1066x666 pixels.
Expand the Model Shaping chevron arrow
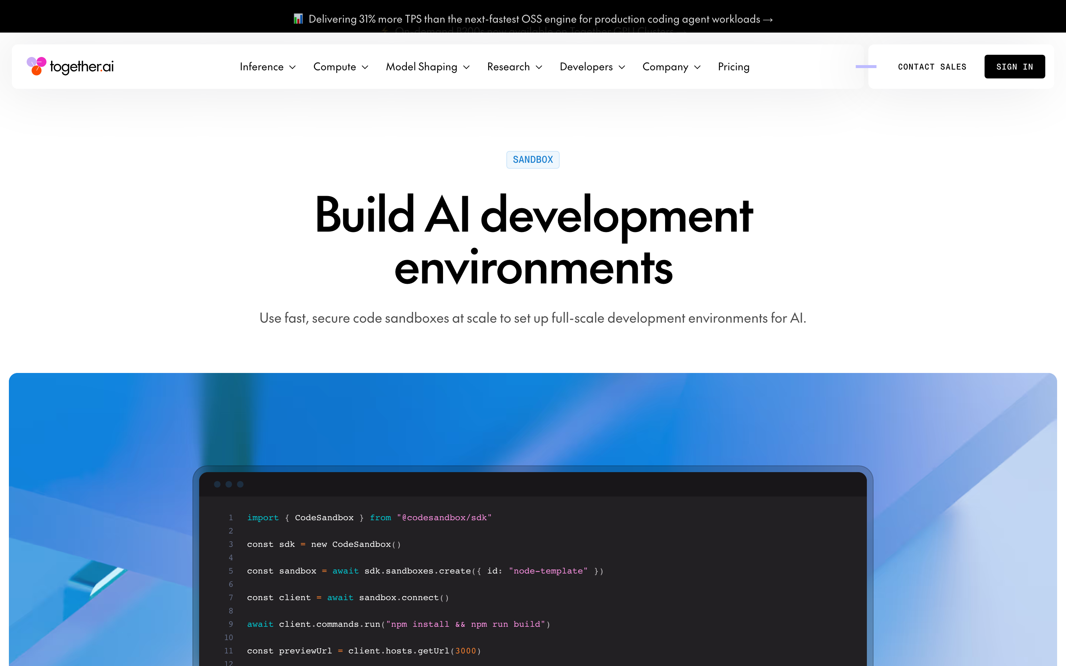click(467, 67)
